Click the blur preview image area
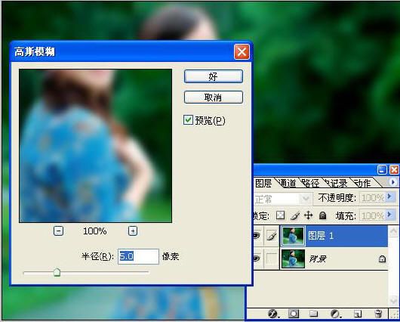Image resolution: width=400 pixels, height=322 pixels. (x=95, y=146)
